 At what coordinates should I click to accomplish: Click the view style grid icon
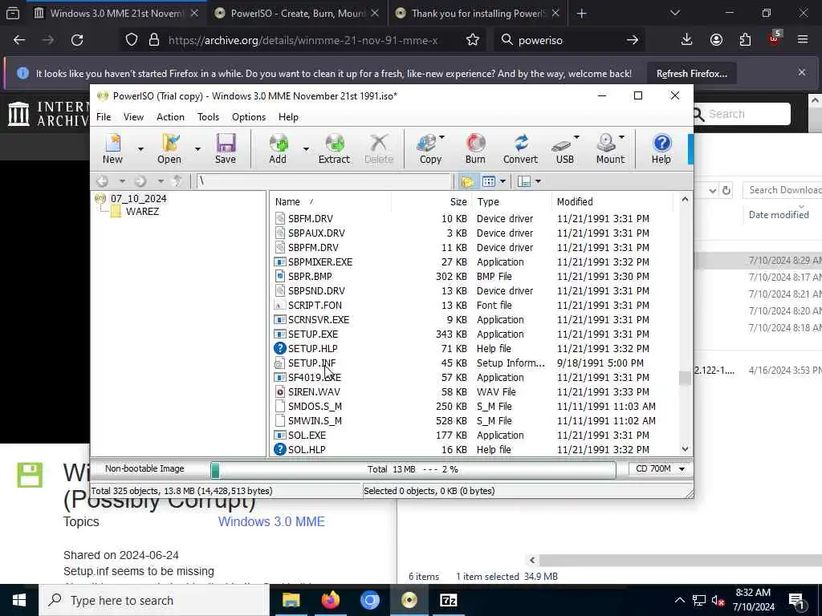pyautogui.click(x=489, y=181)
